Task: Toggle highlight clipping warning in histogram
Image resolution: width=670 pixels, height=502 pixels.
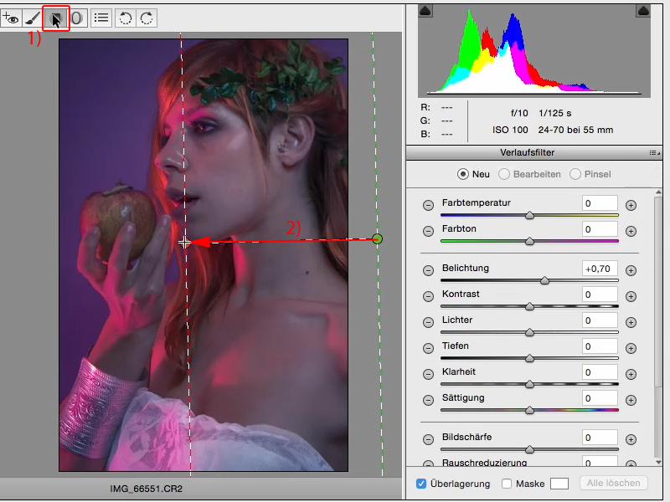Action: point(643,11)
